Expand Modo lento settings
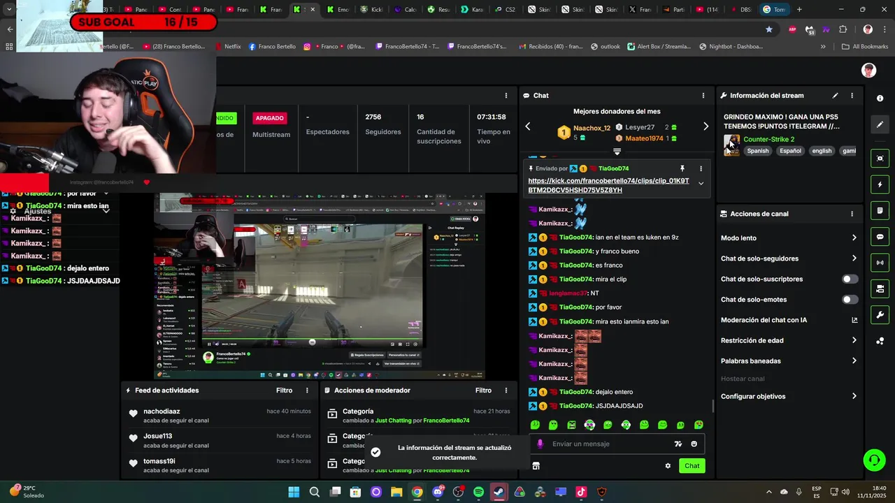895x503 pixels. coord(789,238)
